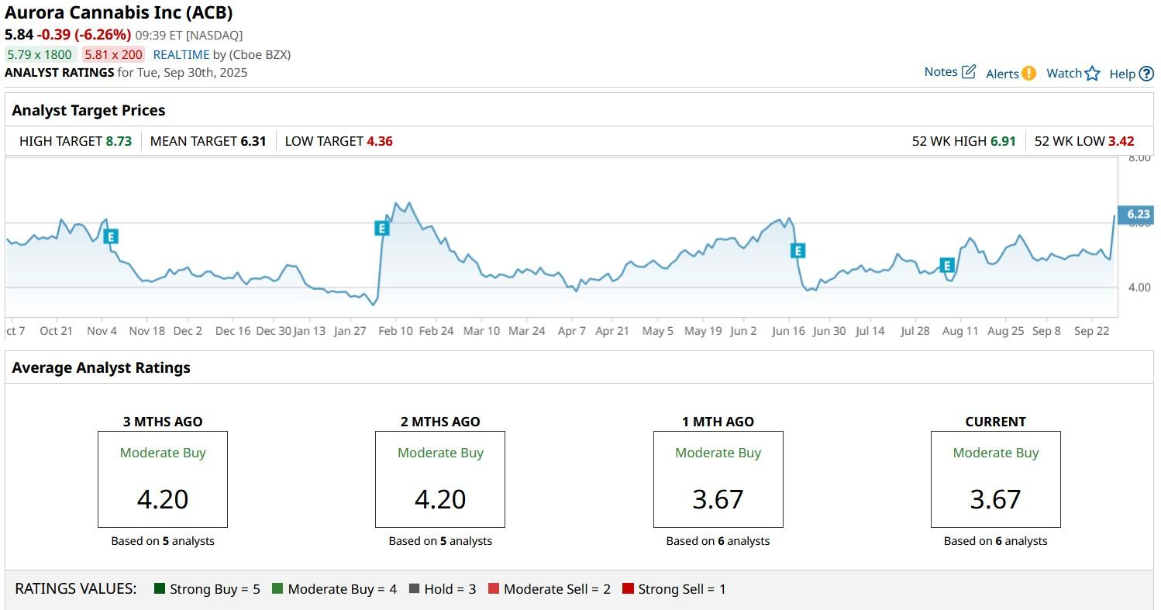Image resolution: width=1161 pixels, height=610 pixels.
Task: Click the Aurora Cannabis Inc (ACB) title
Action: [x=119, y=12]
